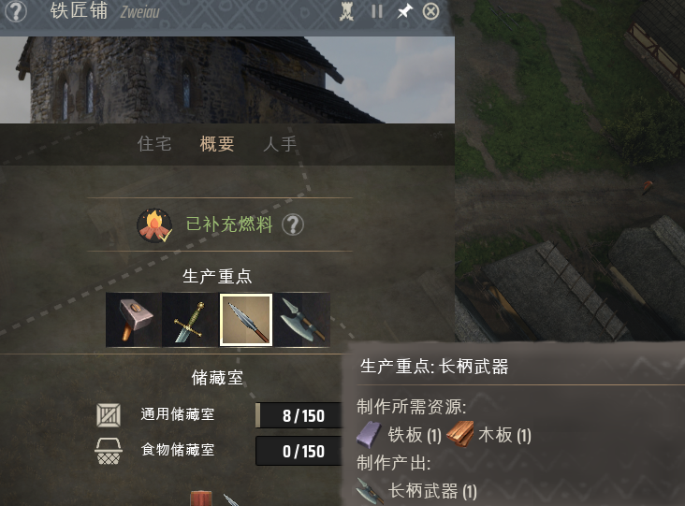Click the help question mark in title bar
685x506 pixels.
16,12
